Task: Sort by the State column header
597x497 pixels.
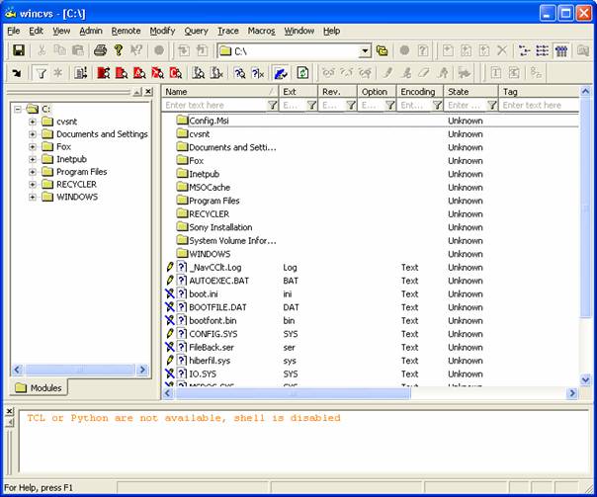Action: click(x=459, y=91)
